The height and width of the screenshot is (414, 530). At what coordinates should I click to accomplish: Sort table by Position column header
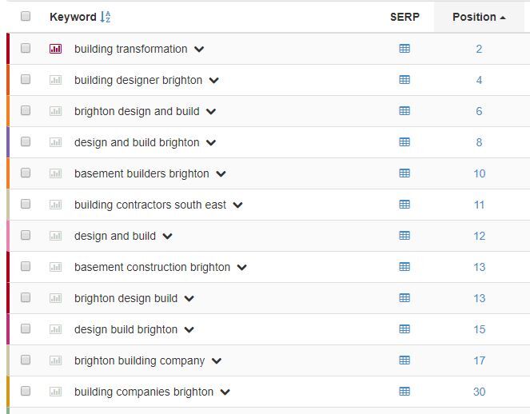pos(479,17)
